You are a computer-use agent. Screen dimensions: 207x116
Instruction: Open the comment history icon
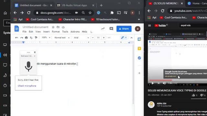(x=111, y=29)
